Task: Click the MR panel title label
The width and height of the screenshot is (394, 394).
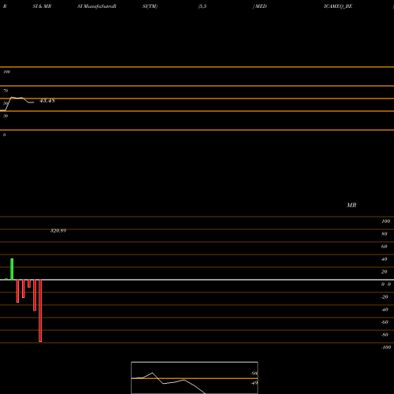Action: (351, 205)
